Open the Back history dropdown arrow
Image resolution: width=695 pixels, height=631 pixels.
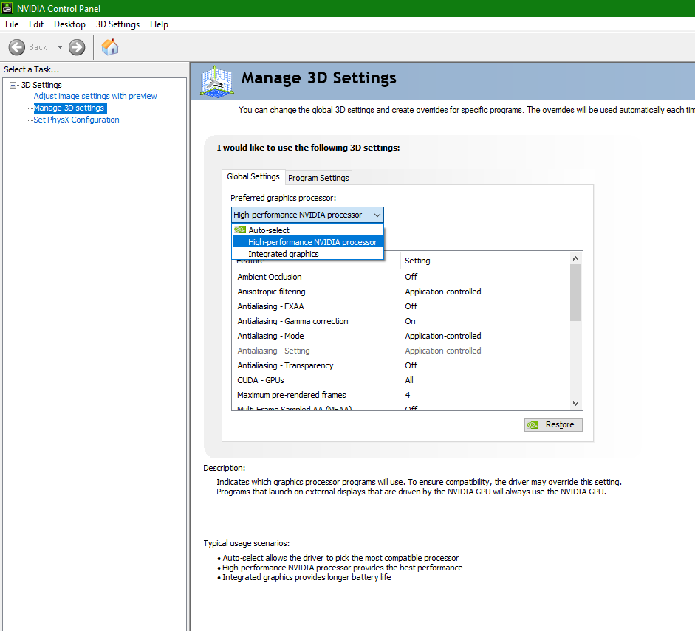(x=60, y=47)
